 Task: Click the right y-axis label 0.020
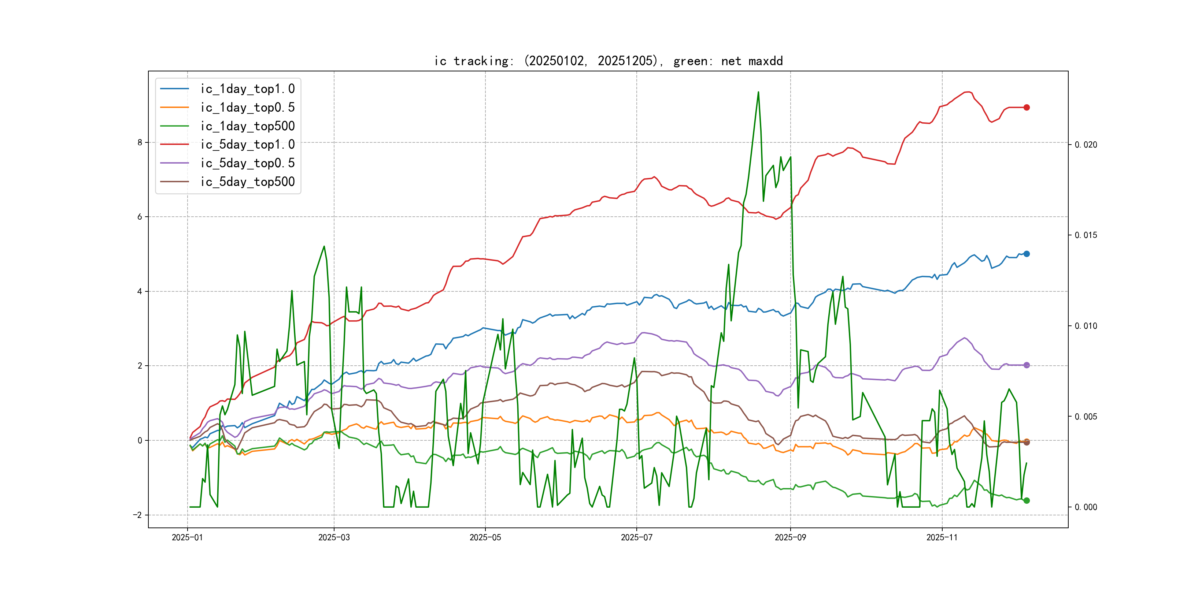tap(1086, 145)
